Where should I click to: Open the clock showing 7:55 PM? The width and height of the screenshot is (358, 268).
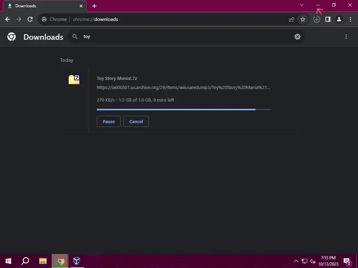[328, 261]
